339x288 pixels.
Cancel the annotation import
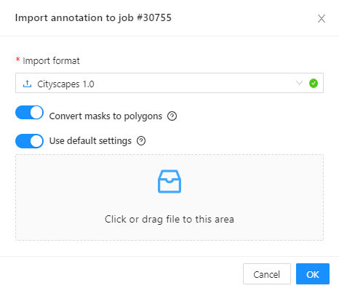pyautogui.click(x=267, y=274)
